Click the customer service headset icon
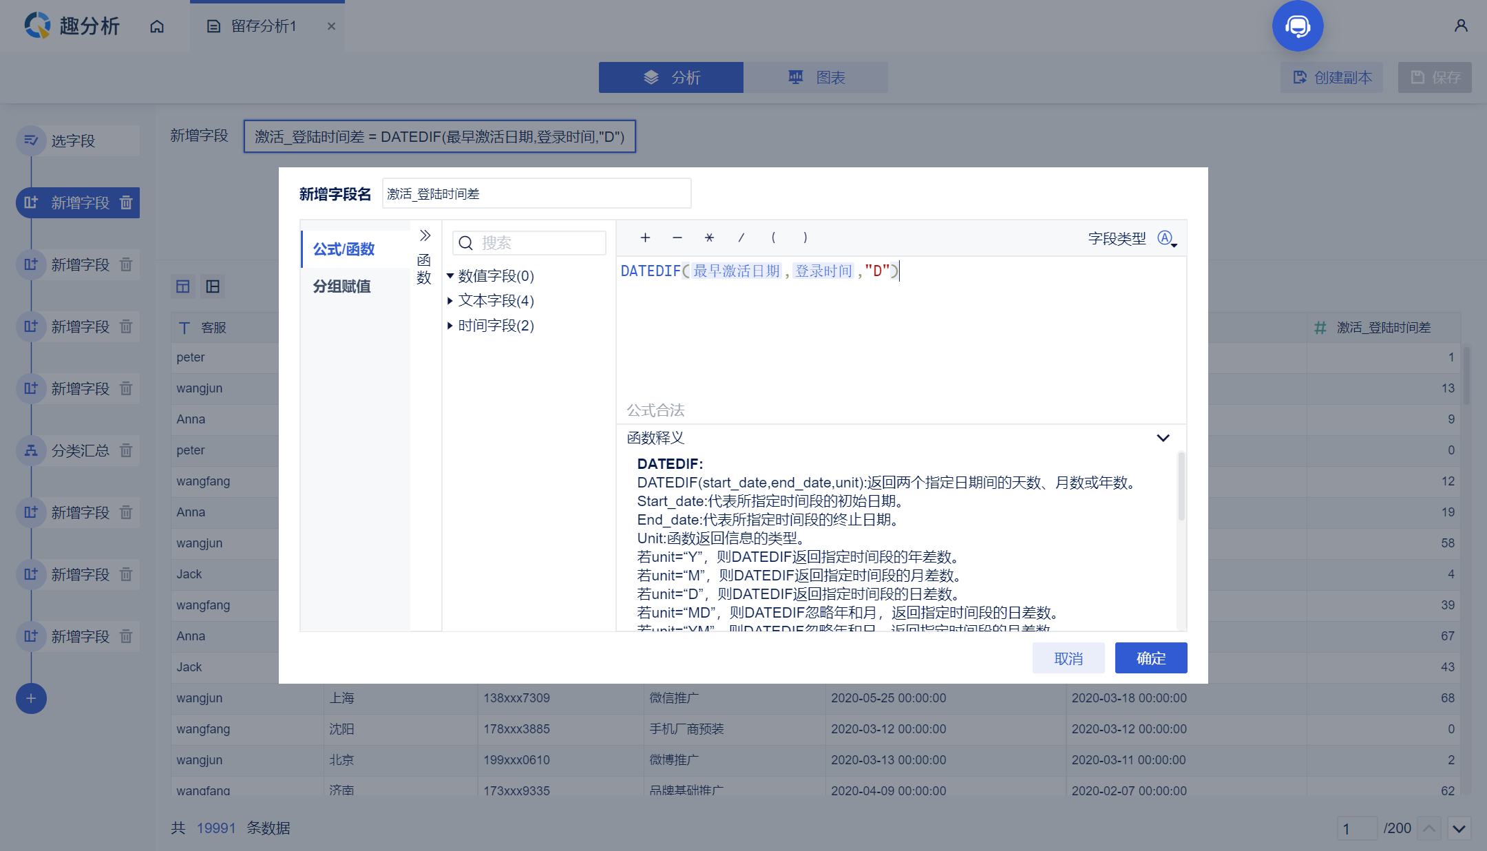The width and height of the screenshot is (1487, 851). tap(1297, 26)
